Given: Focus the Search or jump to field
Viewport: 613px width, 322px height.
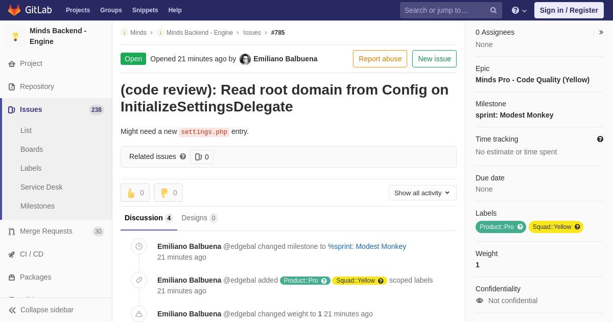Looking at the screenshot, I should tap(443, 10).
